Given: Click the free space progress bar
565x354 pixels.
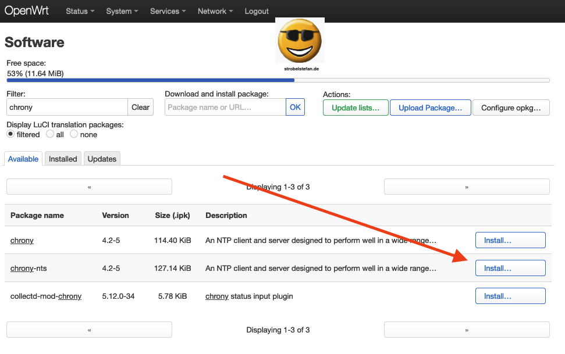Looking at the screenshot, I should pyautogui.click(x=276, y=80).
